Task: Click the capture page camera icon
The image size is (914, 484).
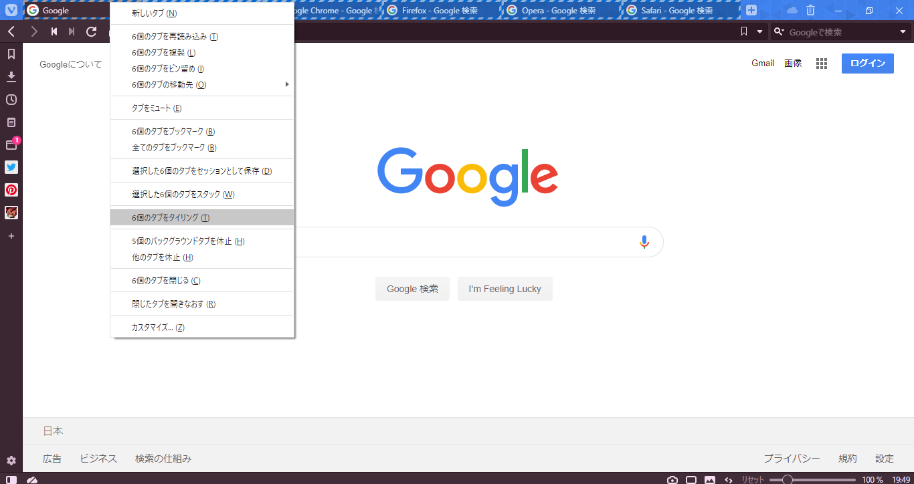Action: point(672,479)
